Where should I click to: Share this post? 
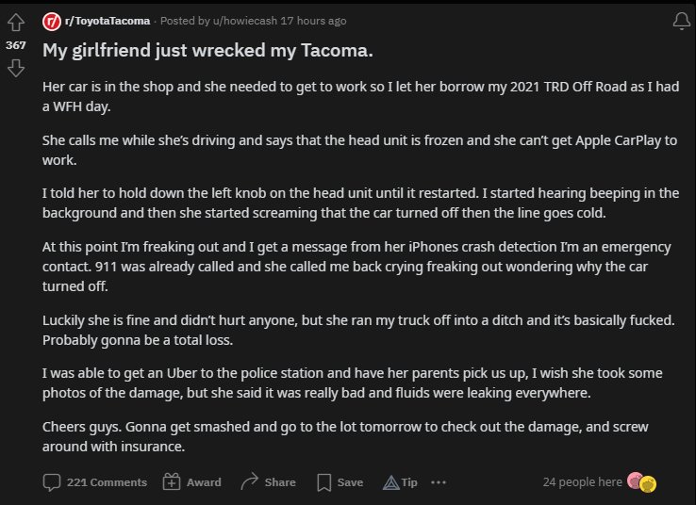click(268, 482)
